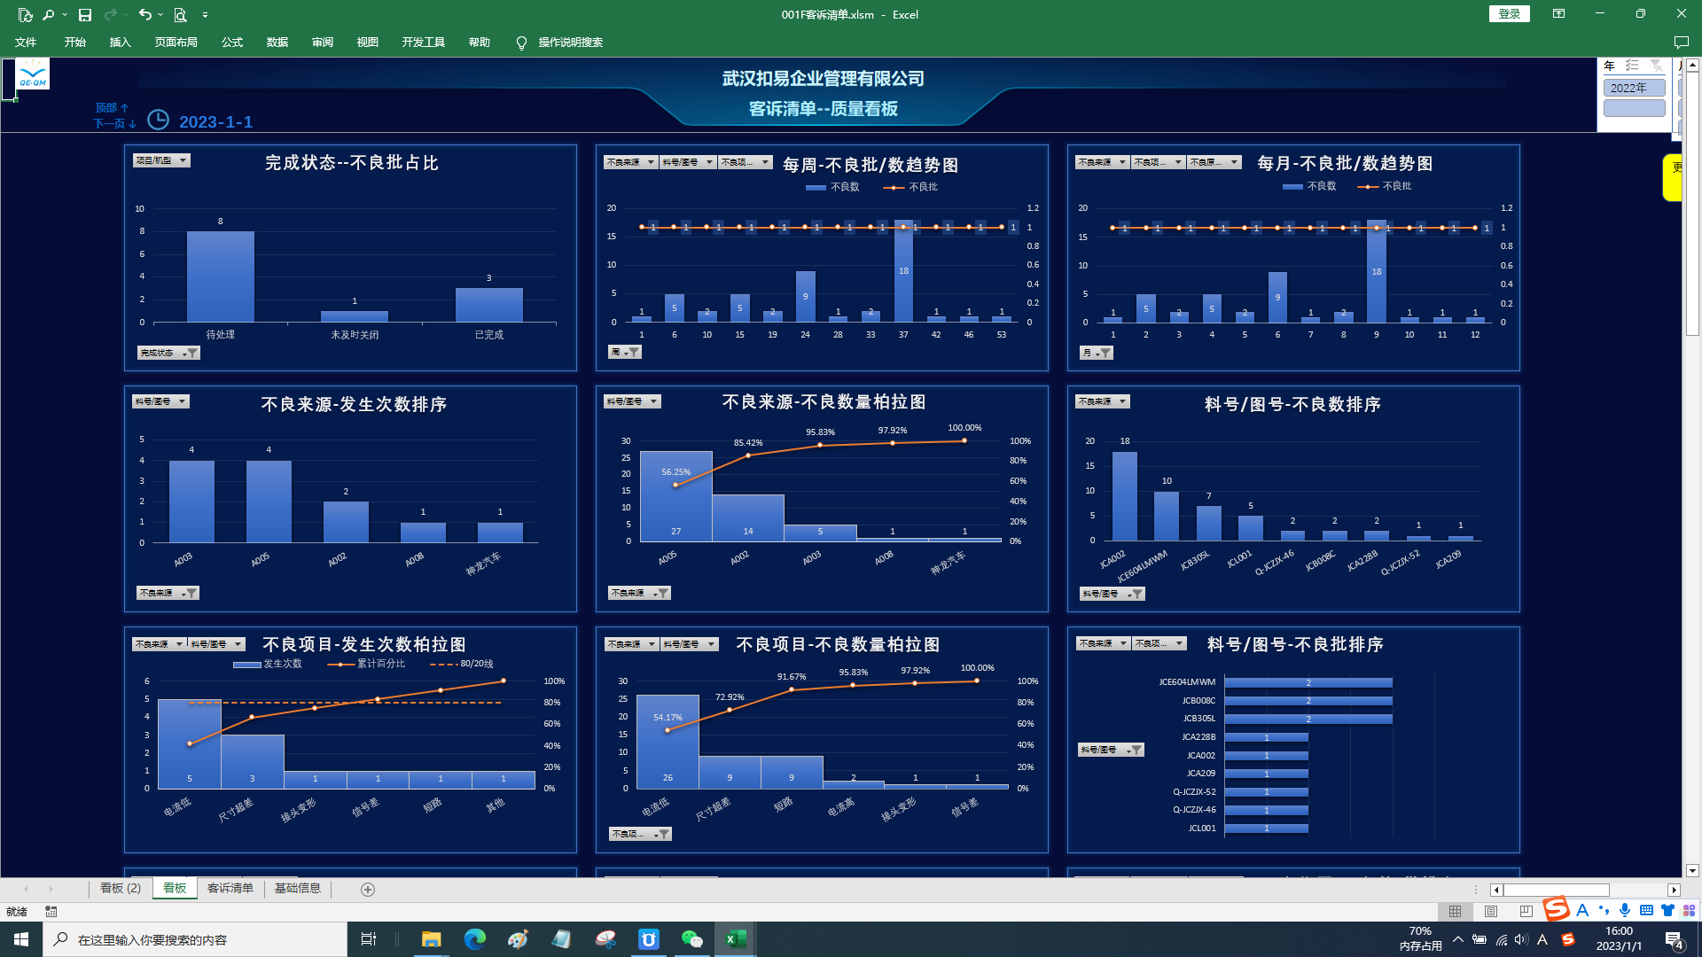Open the 页面布局 ribbon tab
Screen dimensions: 1702x957
[176, 43]
